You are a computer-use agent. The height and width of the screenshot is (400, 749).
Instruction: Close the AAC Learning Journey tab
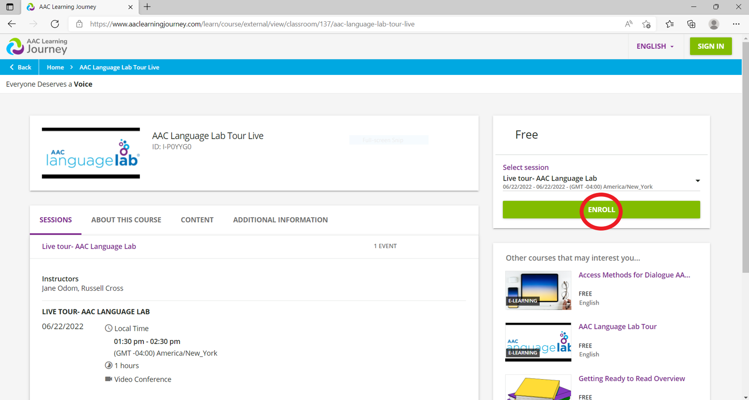[131, 7]
